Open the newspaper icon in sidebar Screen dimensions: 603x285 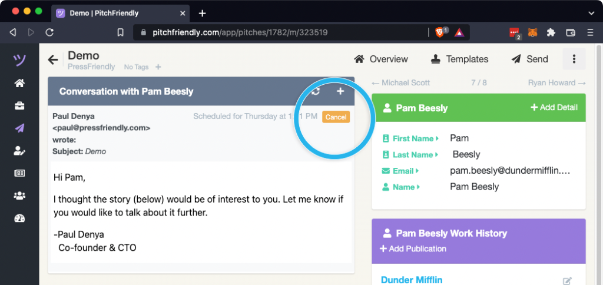[x=19, y=174]
